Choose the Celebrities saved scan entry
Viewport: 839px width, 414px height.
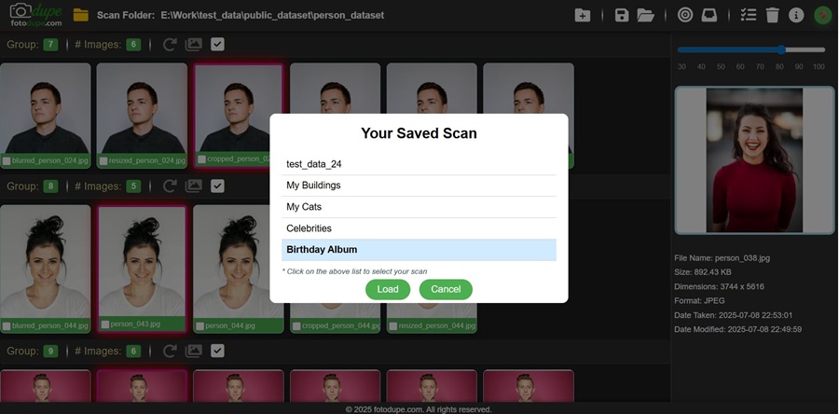click(419, 228)
